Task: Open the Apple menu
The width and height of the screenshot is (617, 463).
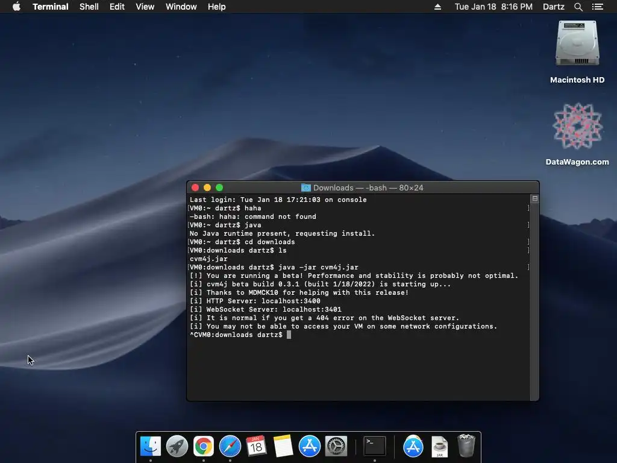Action: point(16,7)
